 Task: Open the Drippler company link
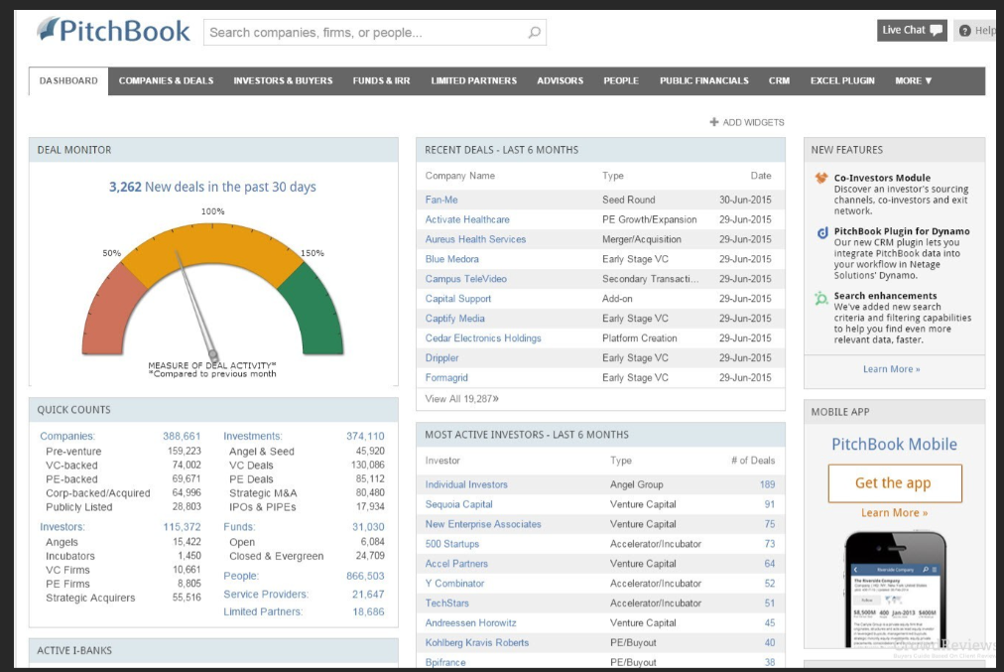click(441, 358)
